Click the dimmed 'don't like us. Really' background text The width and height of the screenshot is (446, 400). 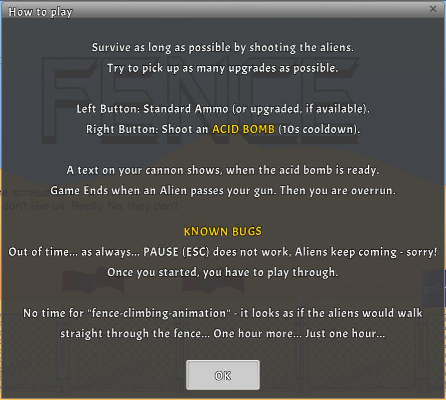click(x=91, y=206)
